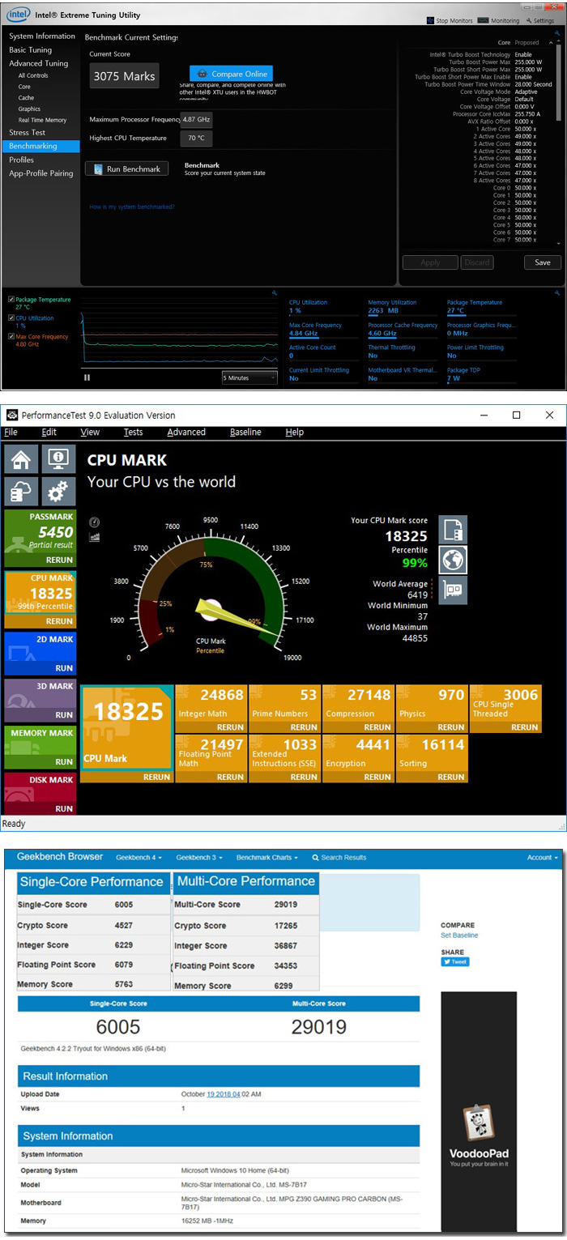Click wrench icon above monitor stats panel
The width and height of the screenshot is (567, 1240).
point(558,292)
